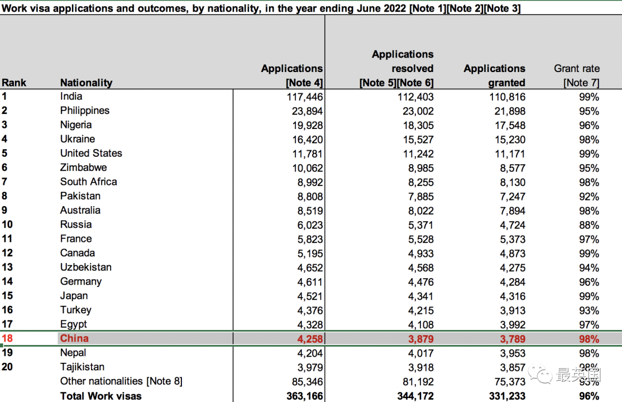
Task: Select the Germany nationality cell
Action: coord(81,282)
